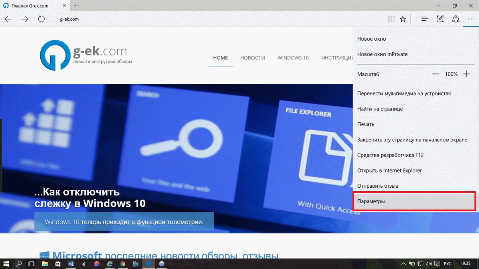This screenshot has height=269, width=479.
Task: Select Перенести мультимедиа на устройство
Action: [x=416, y=94]
